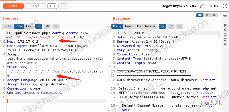Screen dimensions: 229x112
Task: Click the Accept-Language header line
Action: pyautogui.click(x=38, y=80)
